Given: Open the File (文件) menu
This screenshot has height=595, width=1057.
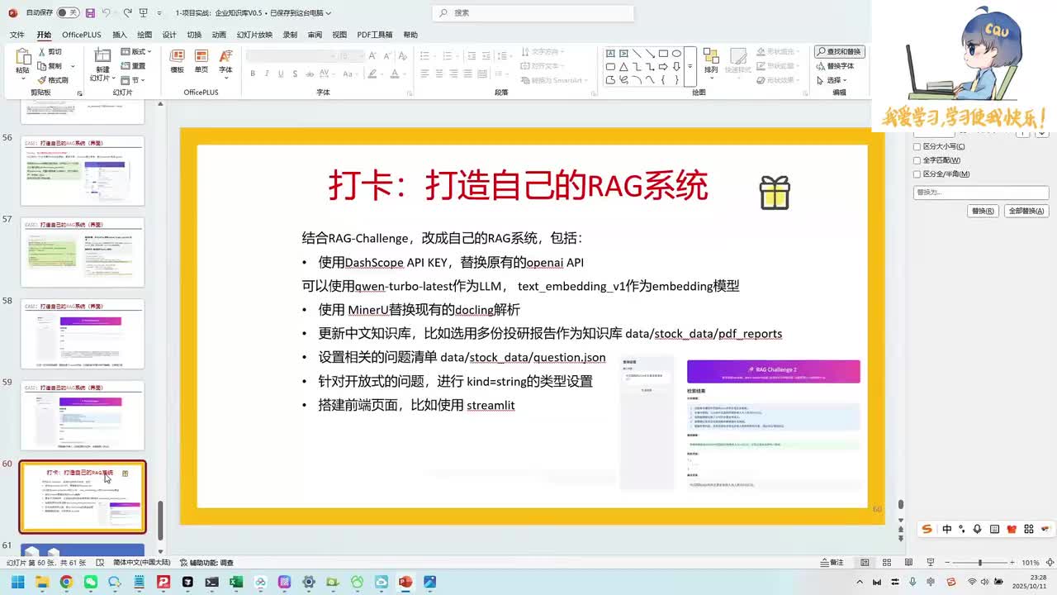Looking at the screenshot, I should point(17,35).
